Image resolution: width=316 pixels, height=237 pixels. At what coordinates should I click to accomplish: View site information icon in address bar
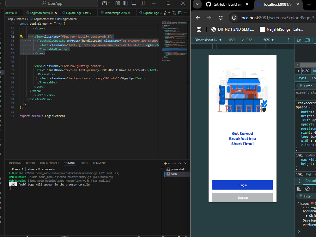234,18
